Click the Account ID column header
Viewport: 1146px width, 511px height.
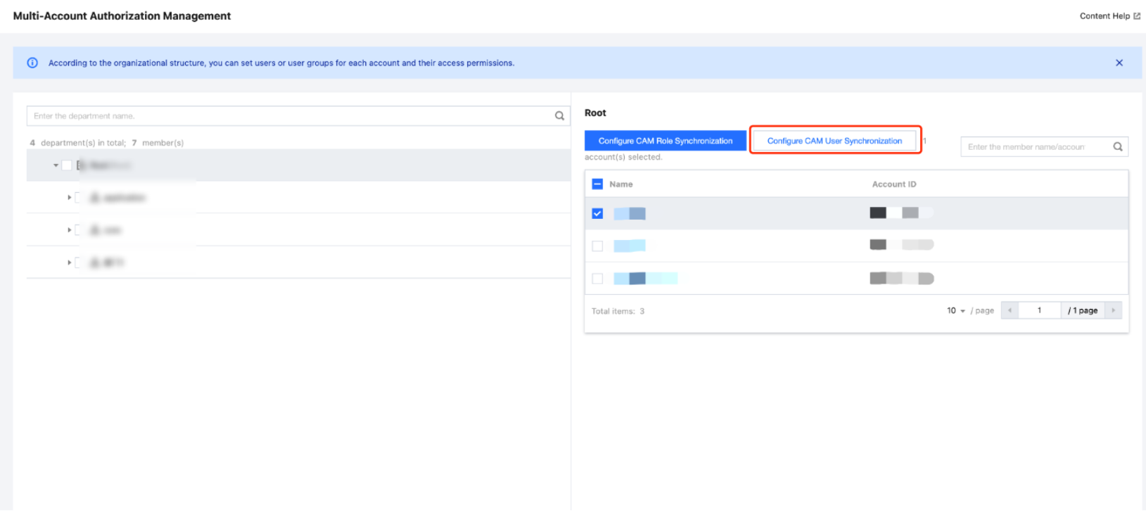(894, 184)
